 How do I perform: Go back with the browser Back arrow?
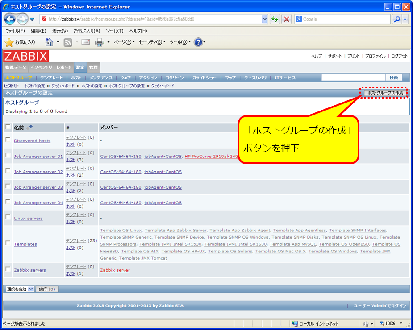[x=10, y=19]
